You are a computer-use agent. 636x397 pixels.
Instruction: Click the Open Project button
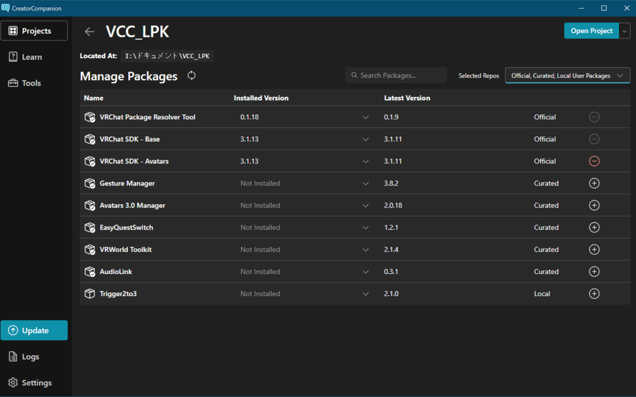[x=591, y=31]
